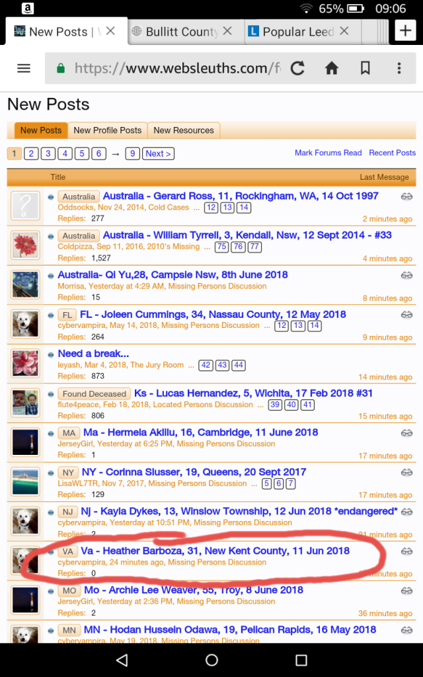Open the Heather Barboza thread
The image size is (423, 677).
click(215, 551)
